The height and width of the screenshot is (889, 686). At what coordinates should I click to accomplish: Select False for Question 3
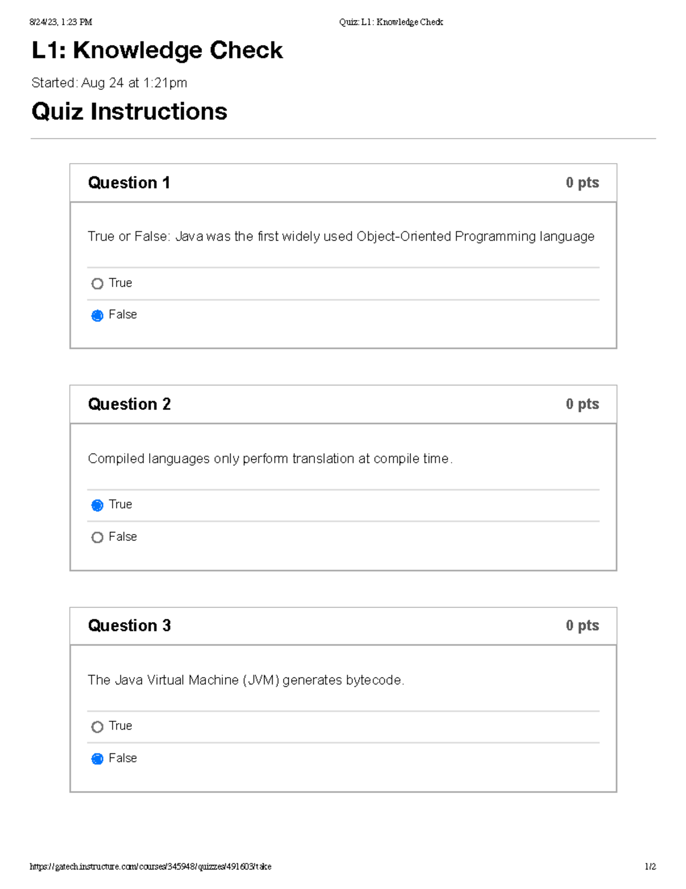(x=97, y=758)
